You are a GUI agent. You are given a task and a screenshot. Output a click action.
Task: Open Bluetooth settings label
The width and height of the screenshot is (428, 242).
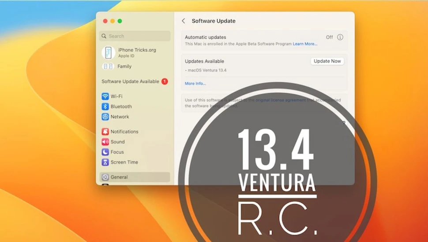121,106
